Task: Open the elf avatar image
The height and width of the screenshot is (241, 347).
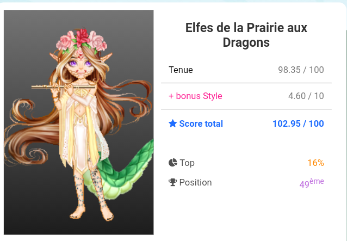Action: 79,122
